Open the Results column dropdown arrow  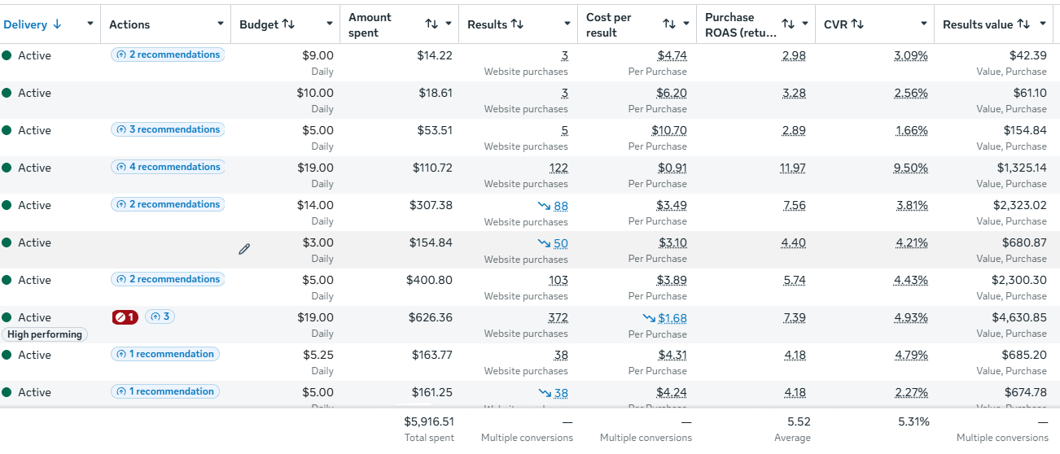pyautogui.click(x=567, y=24)
